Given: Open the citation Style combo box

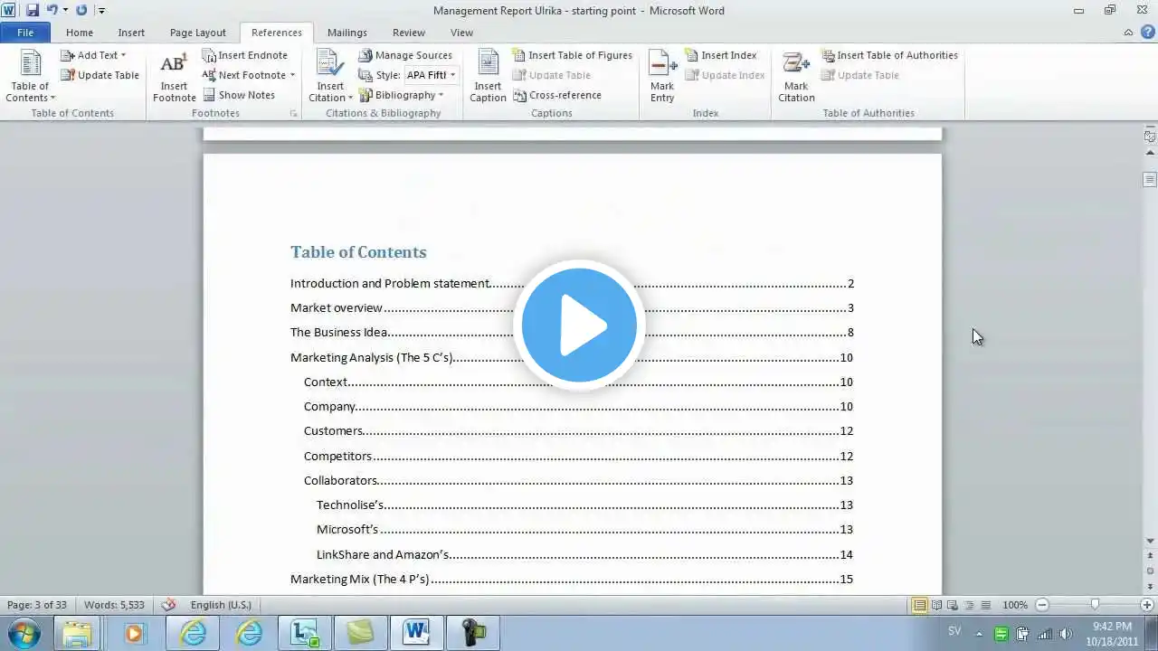Looking at the screenshot, I should 431,75.
